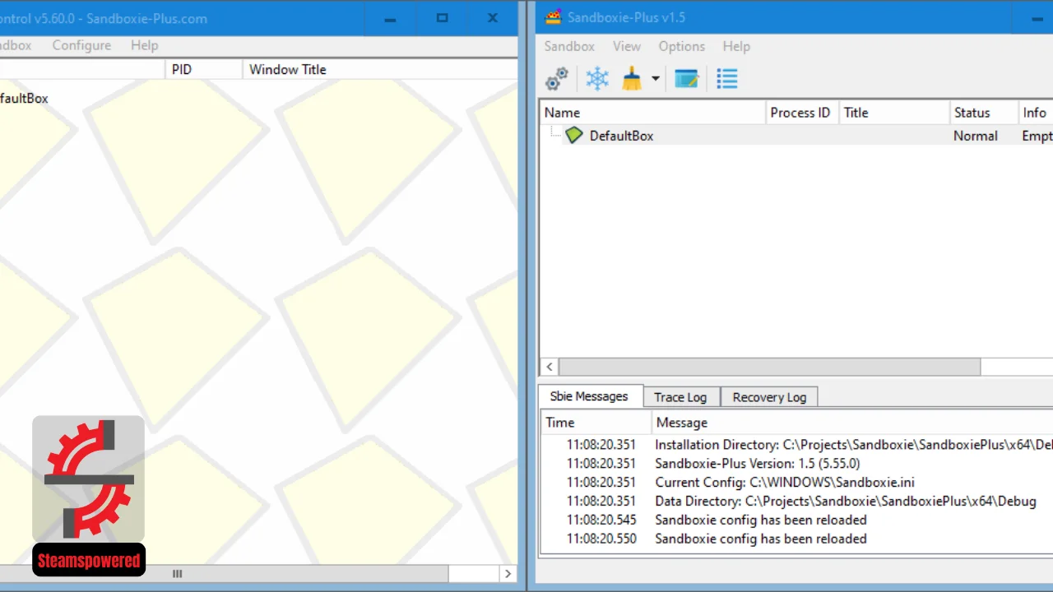The width and height of the screenshot is (1053, 592).
Task: Select DefaultBox row in Sandboxie-Plus list
Action: point(796,136)
